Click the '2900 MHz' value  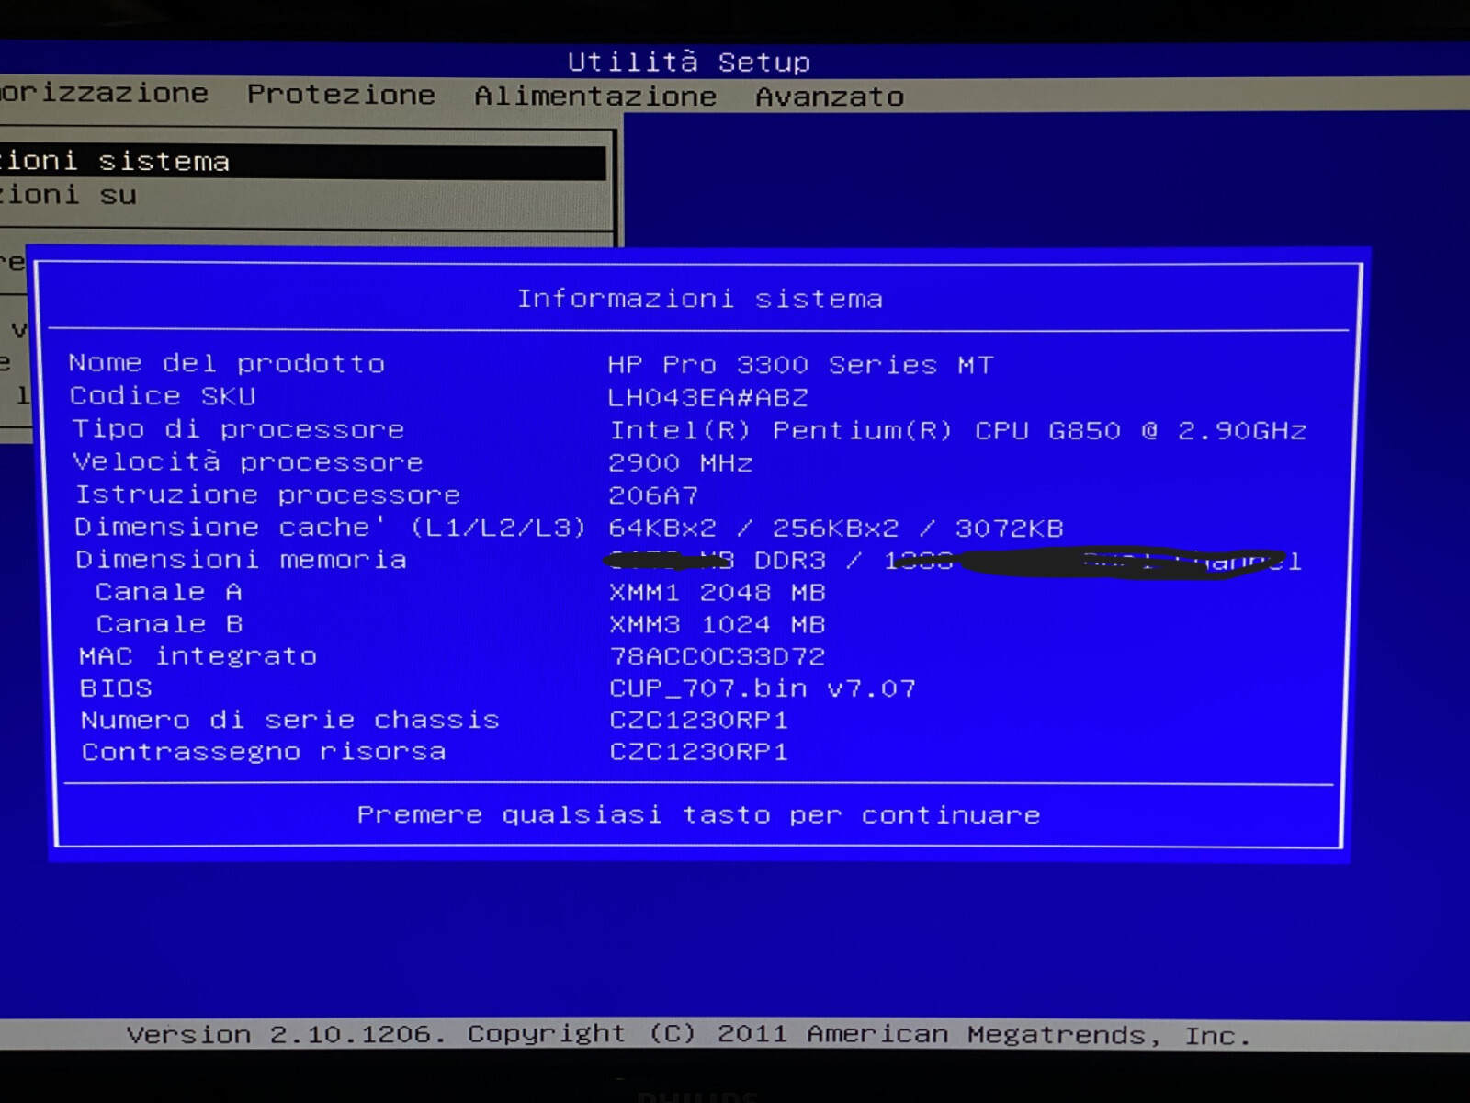pyautogui.click(x=681, y=463)
